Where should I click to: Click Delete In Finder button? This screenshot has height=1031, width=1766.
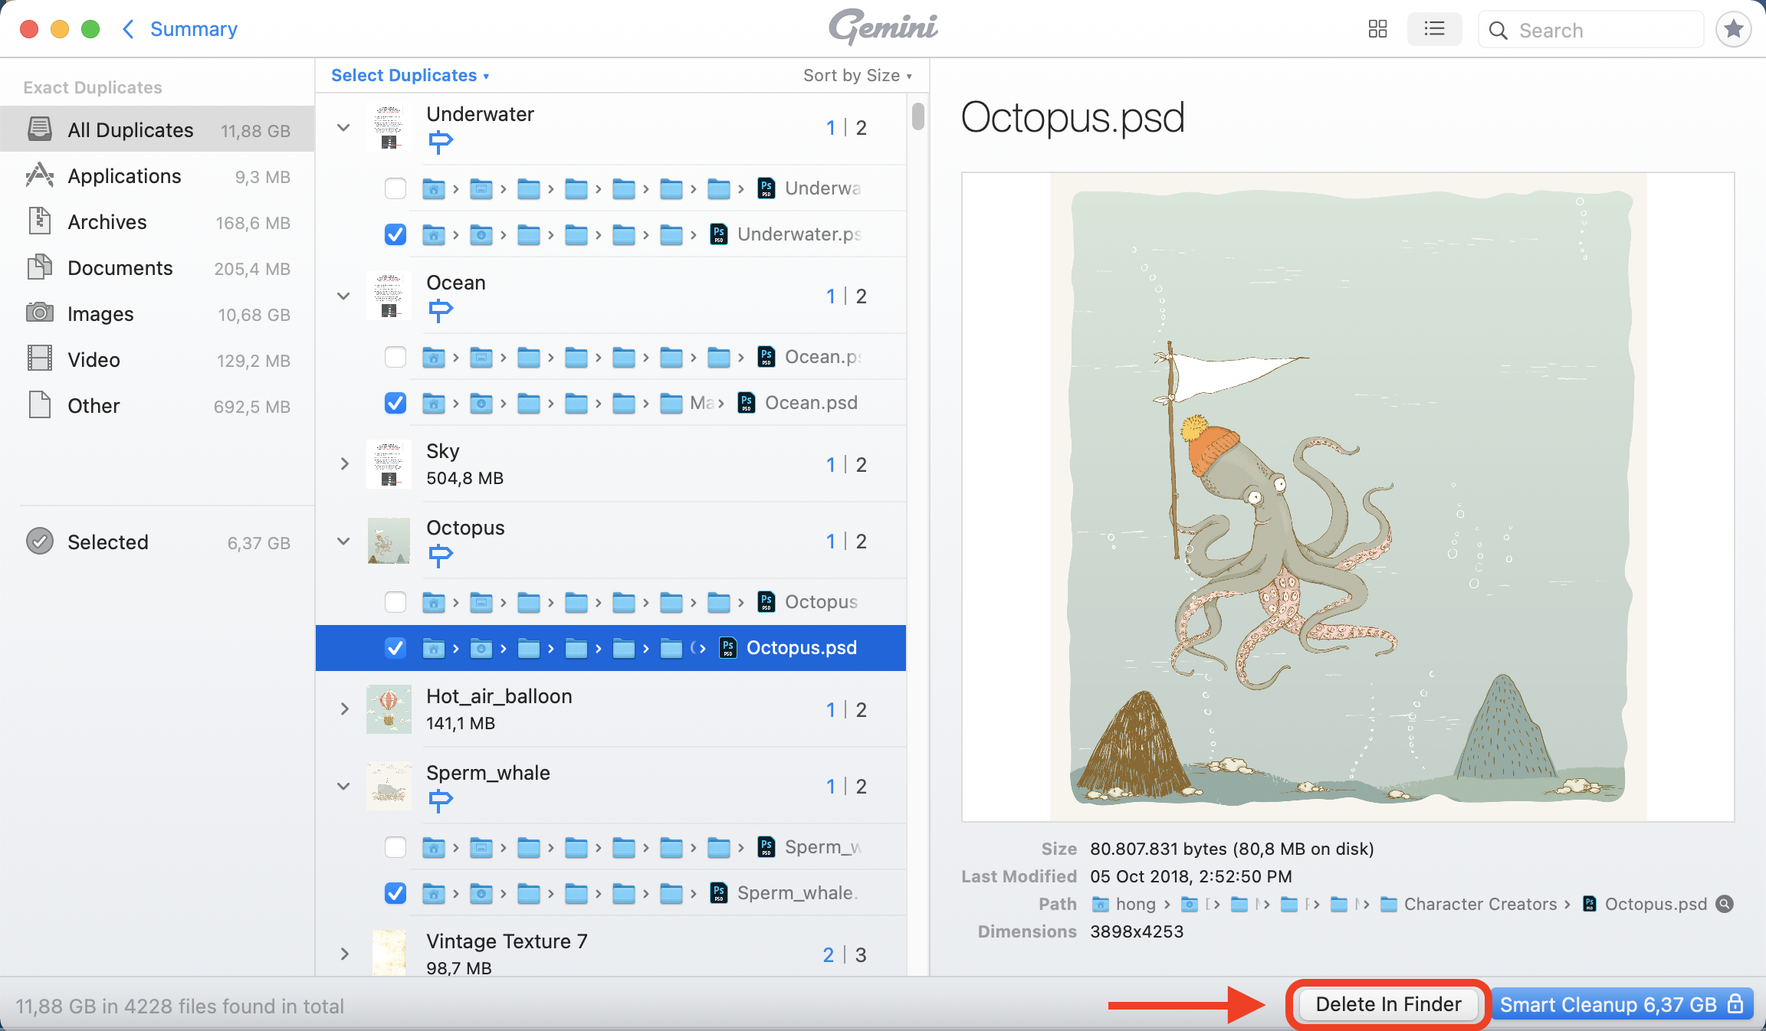point(1388,1004)
